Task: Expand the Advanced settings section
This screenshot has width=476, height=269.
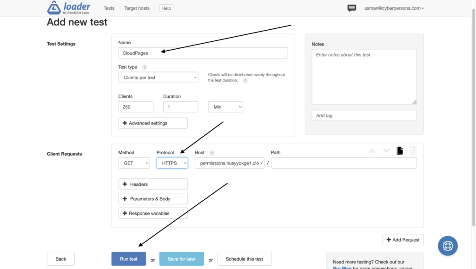Action: coord(153,123)
